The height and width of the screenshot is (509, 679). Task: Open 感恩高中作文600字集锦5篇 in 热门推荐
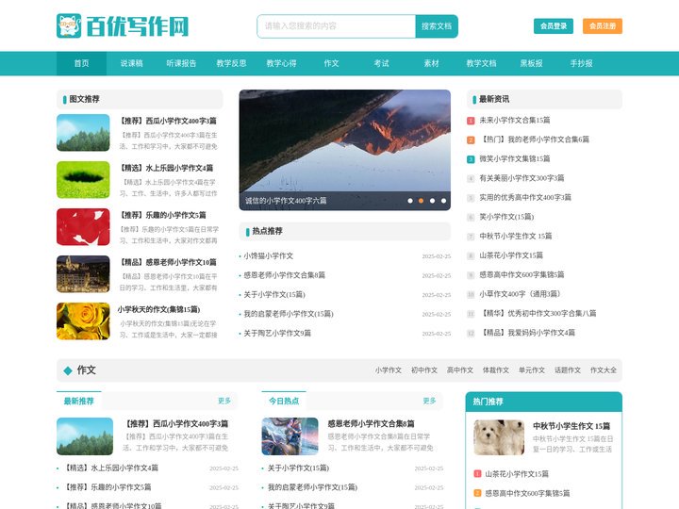click(527, 493)
